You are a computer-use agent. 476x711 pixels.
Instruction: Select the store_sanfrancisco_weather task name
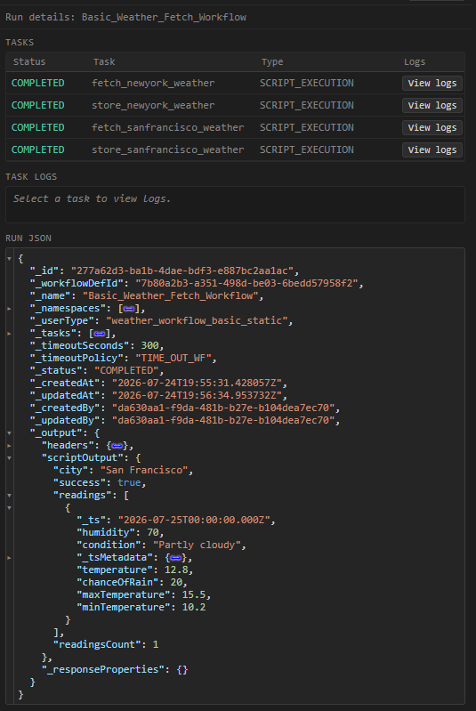point(168,149)
